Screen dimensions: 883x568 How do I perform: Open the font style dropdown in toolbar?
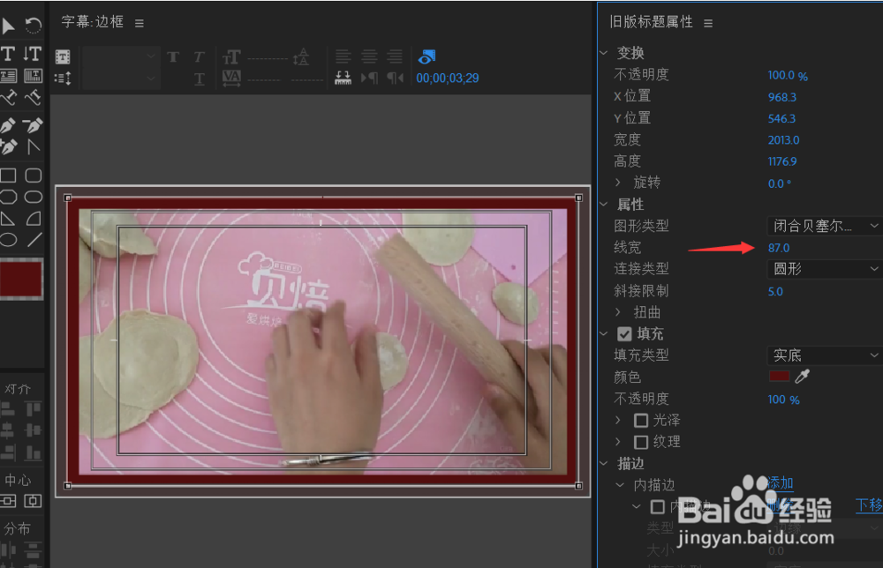point(121,78)
